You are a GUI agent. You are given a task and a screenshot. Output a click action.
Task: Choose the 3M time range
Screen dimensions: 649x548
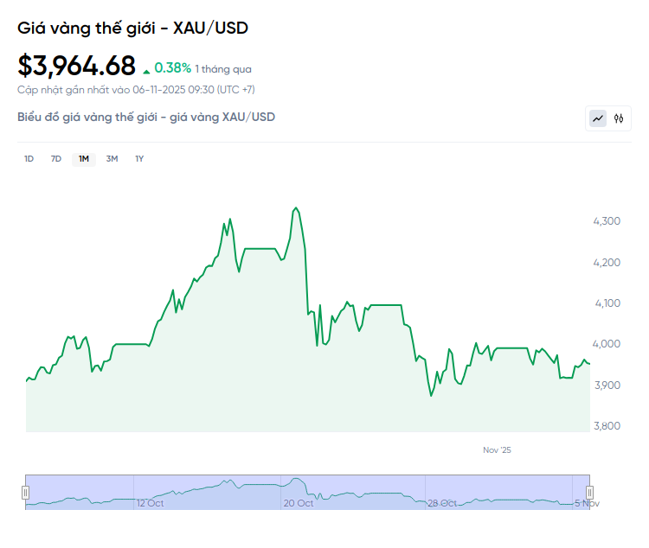[x=112, y=159]
